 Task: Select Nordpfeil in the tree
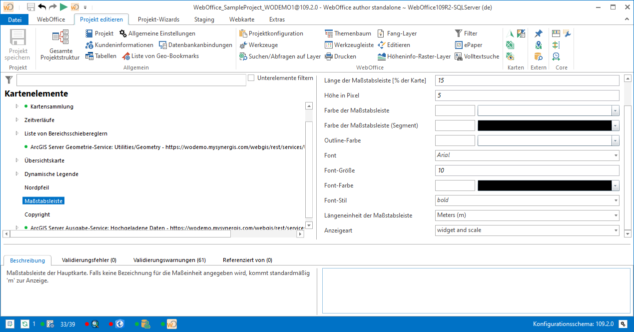pyautogui.click(x=36, y=187)
